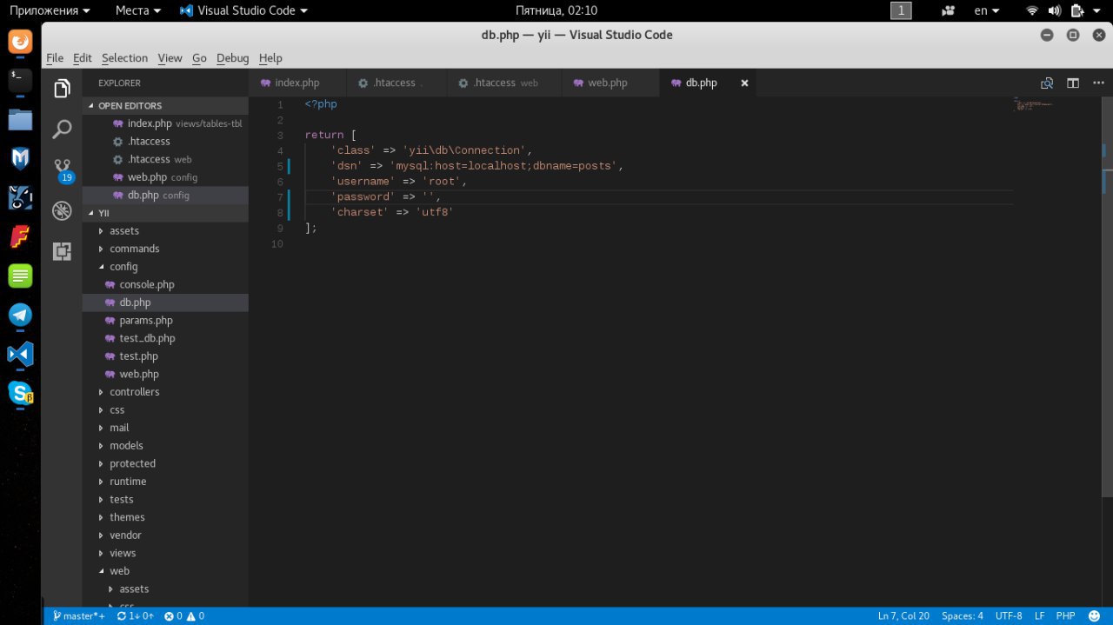Open the Extensions view icon
1113x625 pixels.
[62, 251]
